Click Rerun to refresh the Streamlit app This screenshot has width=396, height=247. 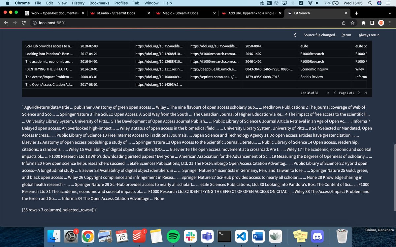coord(346,35)
